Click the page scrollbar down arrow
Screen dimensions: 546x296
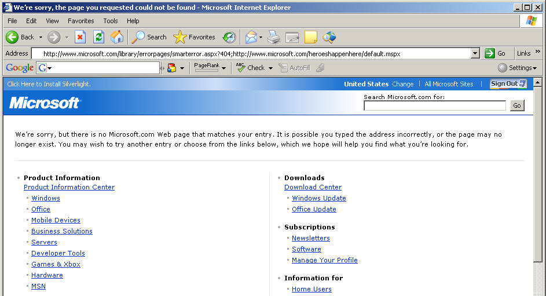coord(540,292)
